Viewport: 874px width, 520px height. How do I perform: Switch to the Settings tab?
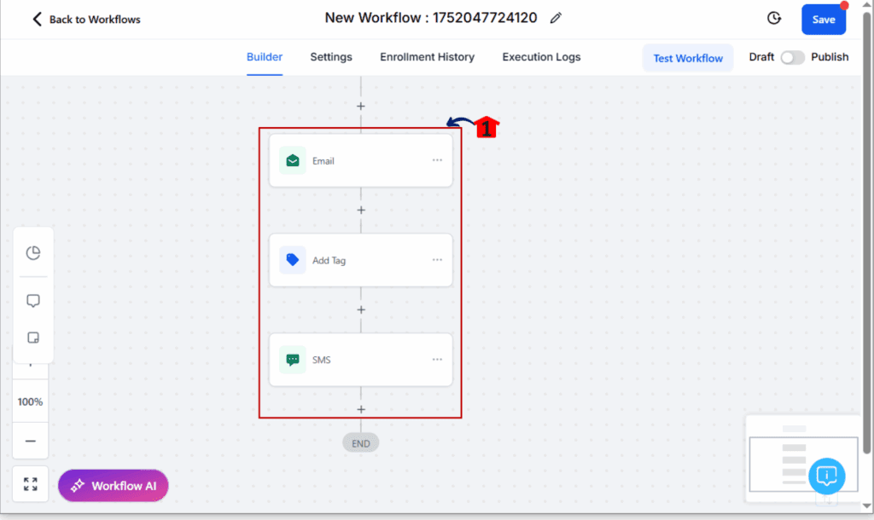click(x=331, y=57)
